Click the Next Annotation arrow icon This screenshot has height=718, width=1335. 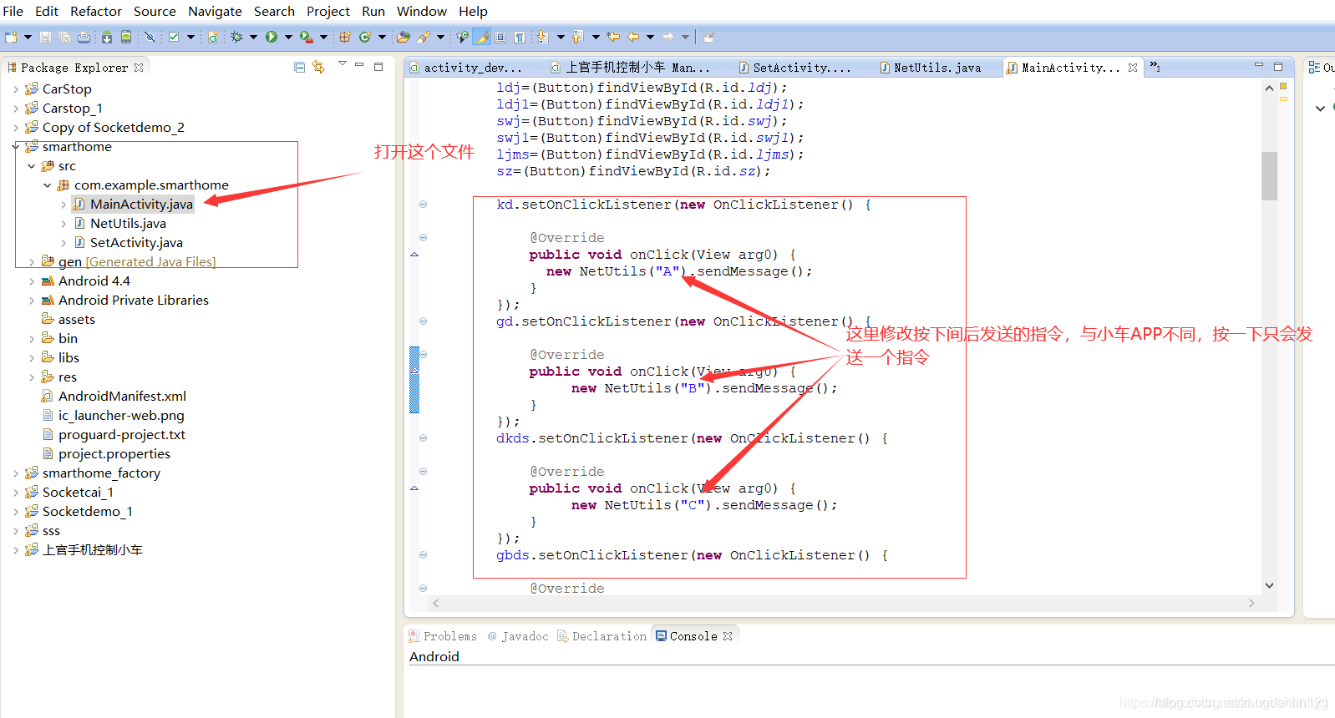click(x=541, y=37)
